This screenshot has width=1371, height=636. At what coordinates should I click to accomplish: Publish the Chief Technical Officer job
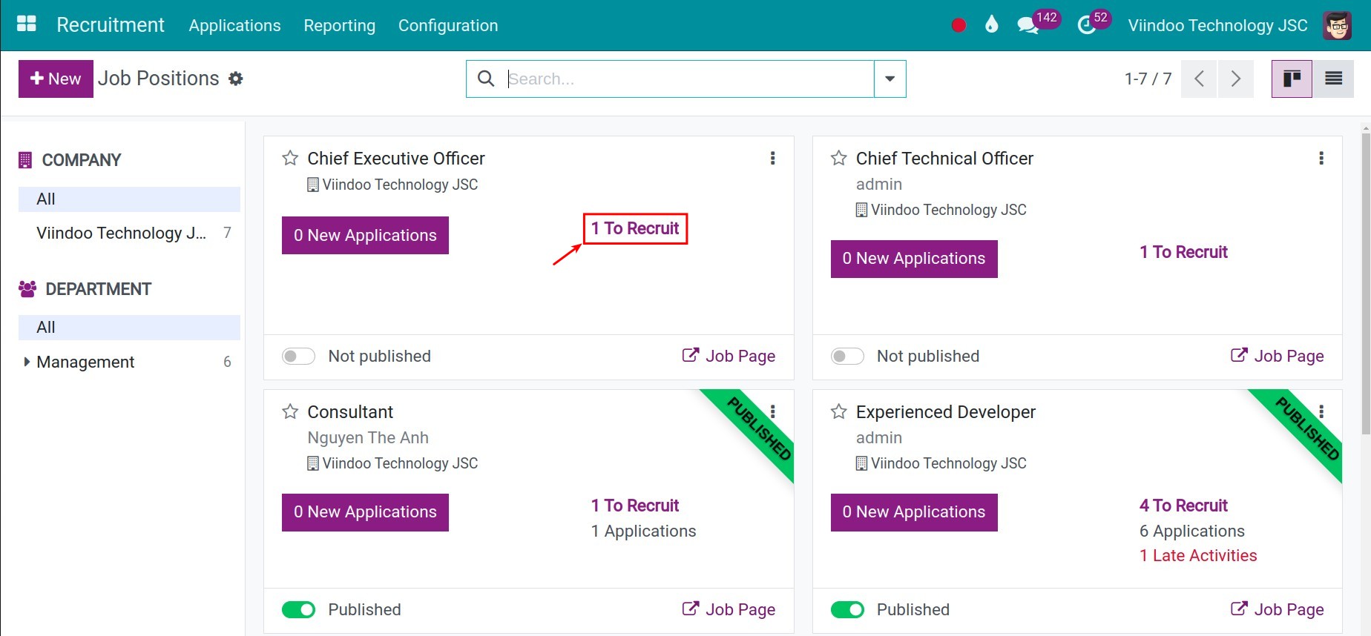(847, 357)
